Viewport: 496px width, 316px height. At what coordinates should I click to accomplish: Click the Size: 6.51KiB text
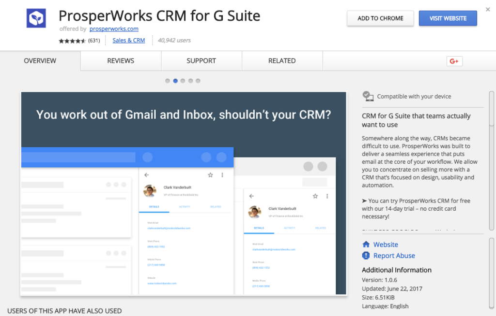click(x=378, y=297)
